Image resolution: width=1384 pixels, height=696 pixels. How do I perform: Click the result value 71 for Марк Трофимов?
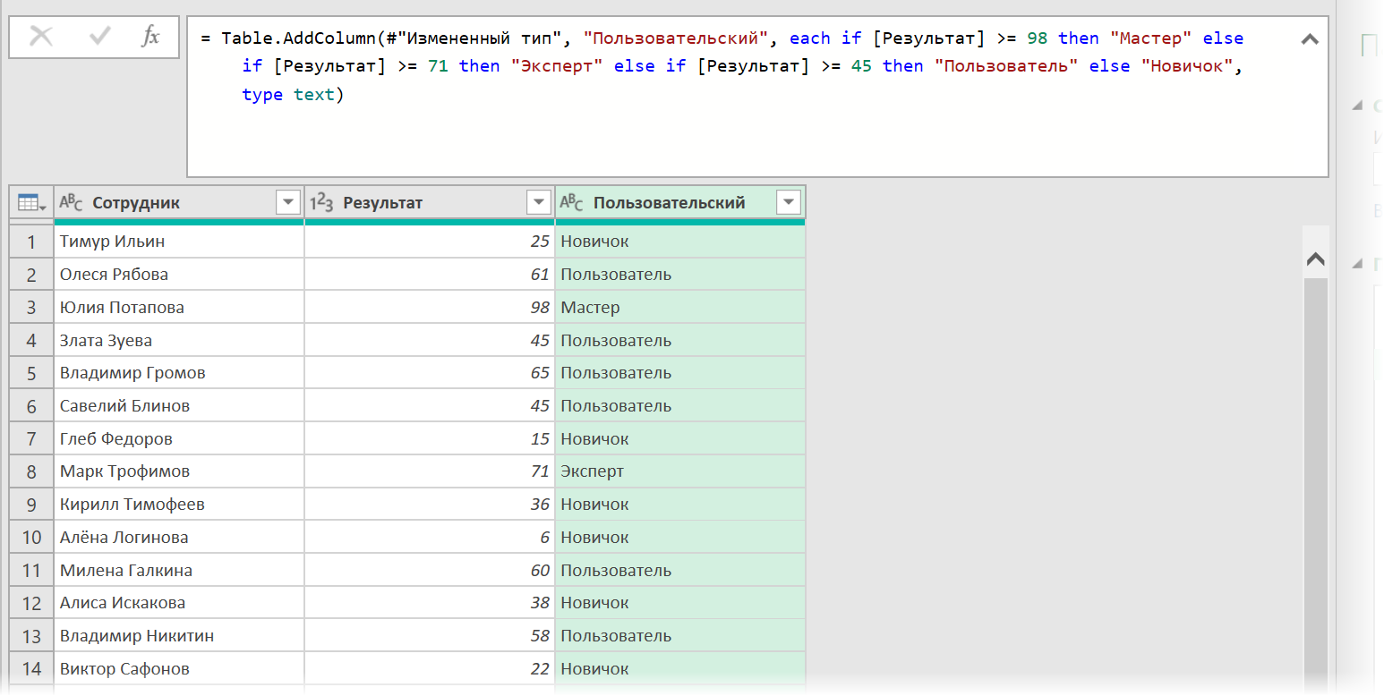click(x=430, y=471)
